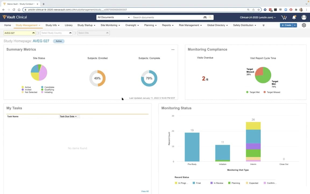Click the Pre-Study bar in Monitoring Status

192,147
